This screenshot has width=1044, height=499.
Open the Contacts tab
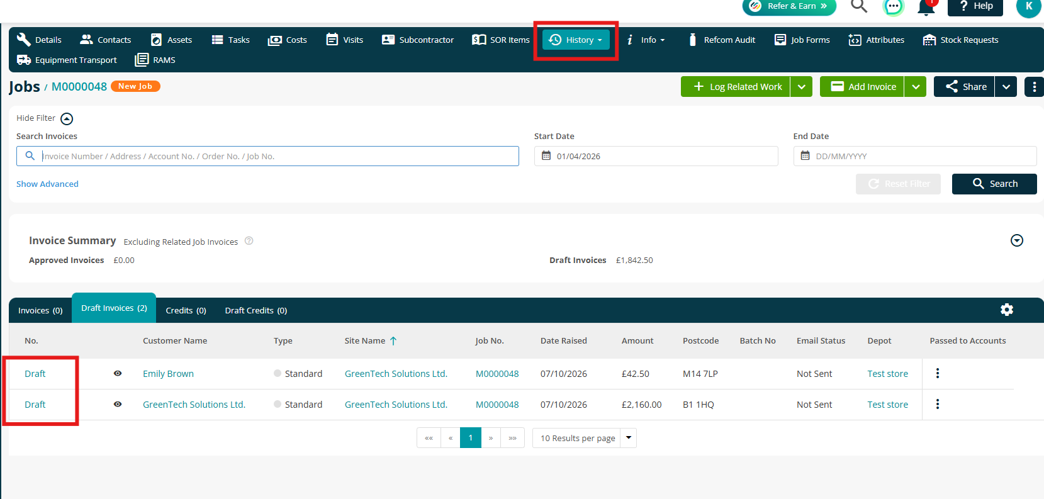pos(106,40)
